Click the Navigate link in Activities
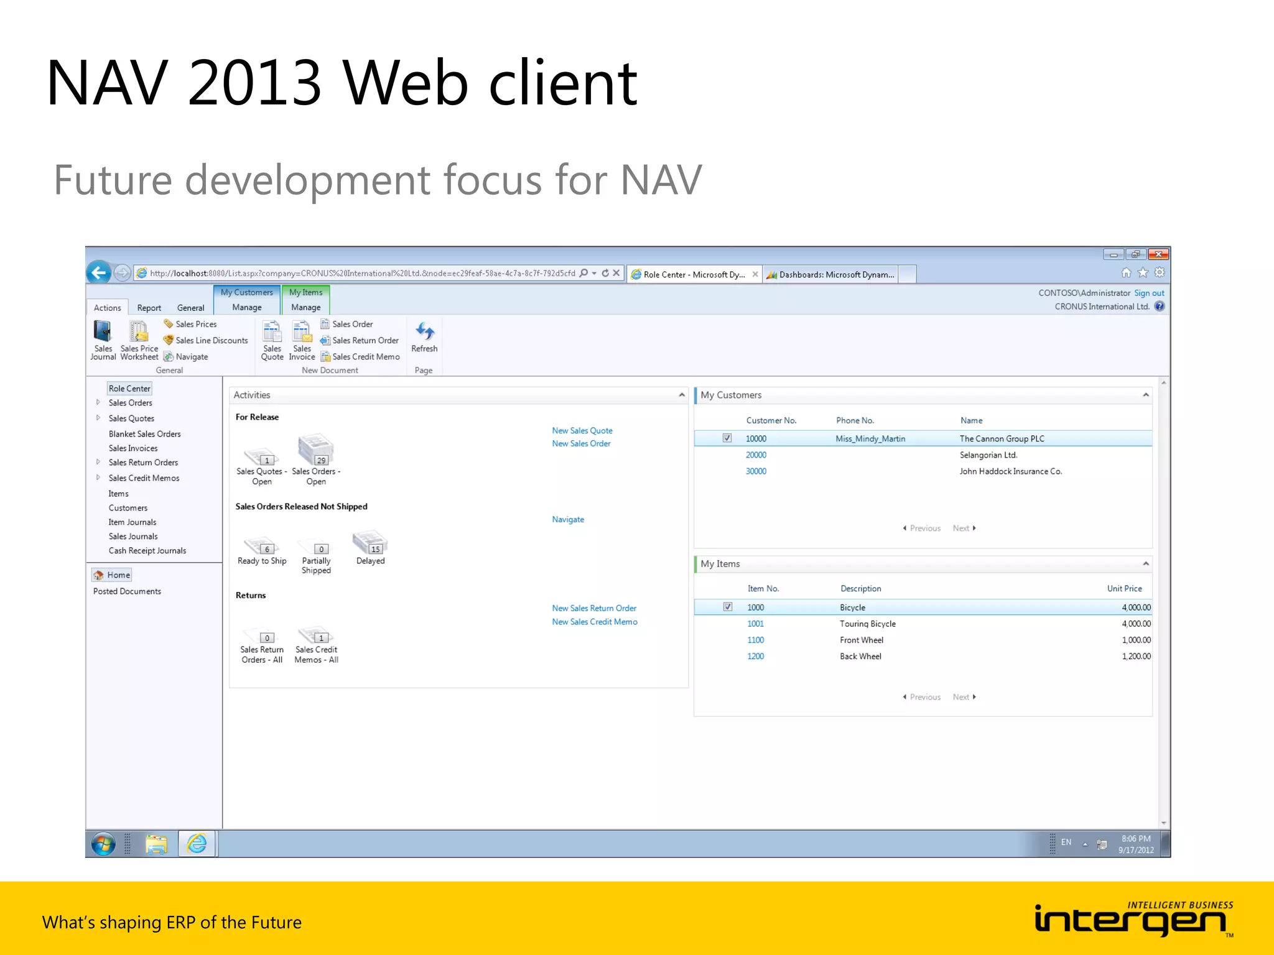This screenshot has height=955, width=1274. coord(567,519)
